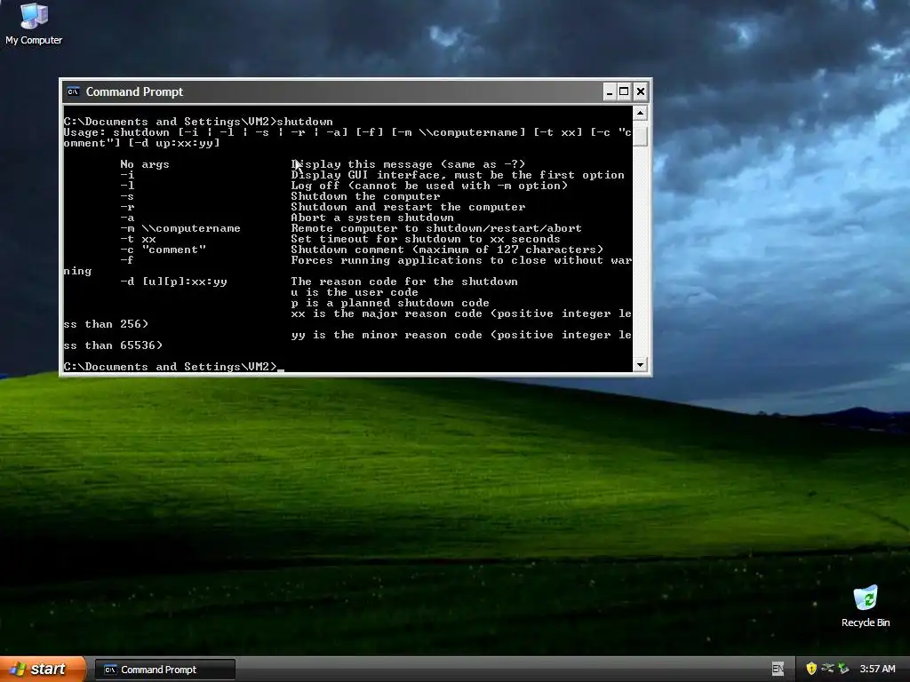910x682 pixels.
Task: Click the Command Prompt title bar text
Action: click(135, 91)
